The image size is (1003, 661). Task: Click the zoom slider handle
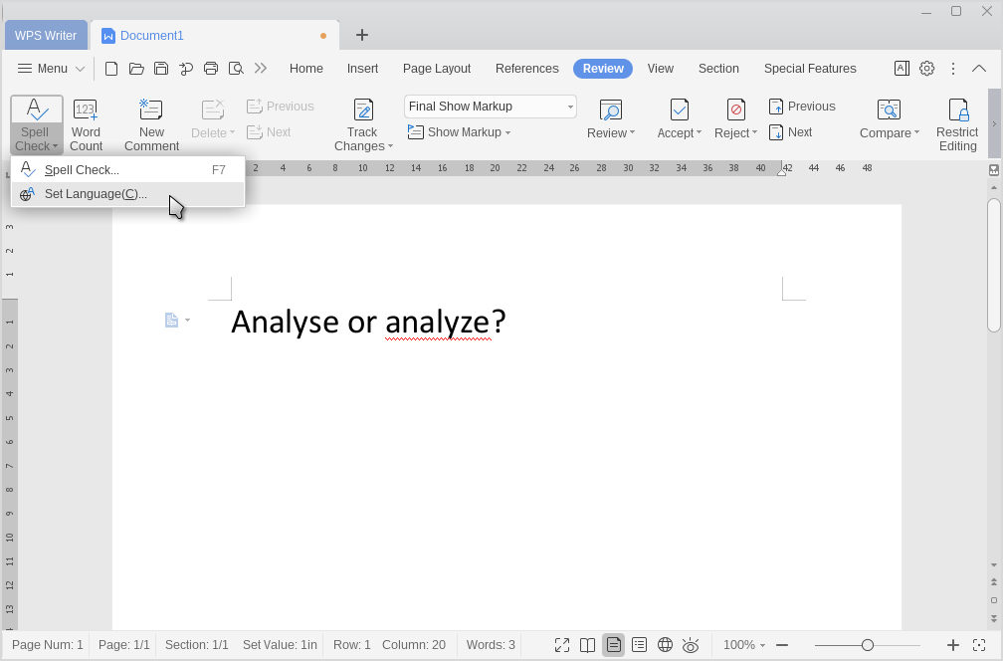[868, 645]
